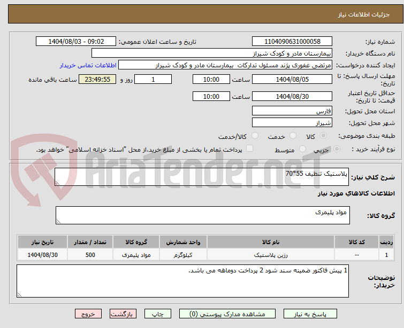Image resolution: width=404 pixels, height=328 pixels.
Task: Click the خروج exit button
Action: click(x=88, y=314)
